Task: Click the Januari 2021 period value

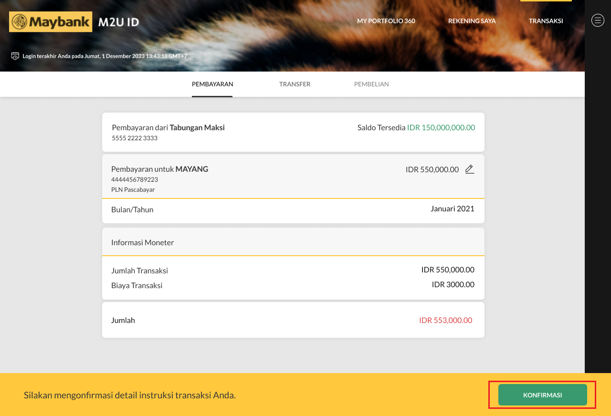Action: 452,208
